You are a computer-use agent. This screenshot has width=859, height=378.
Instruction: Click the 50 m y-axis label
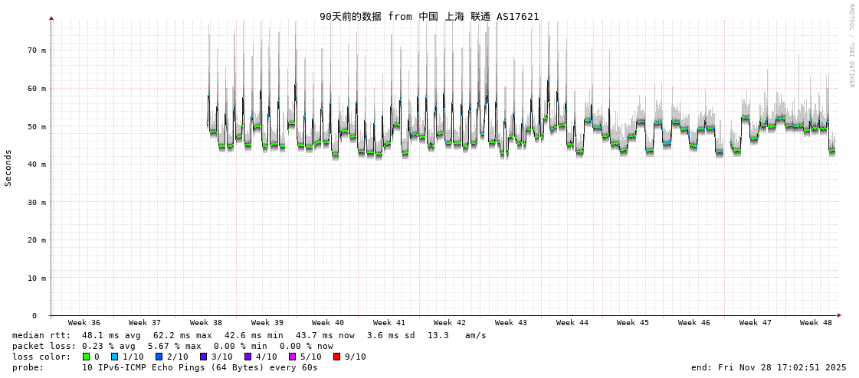[37, 126]
